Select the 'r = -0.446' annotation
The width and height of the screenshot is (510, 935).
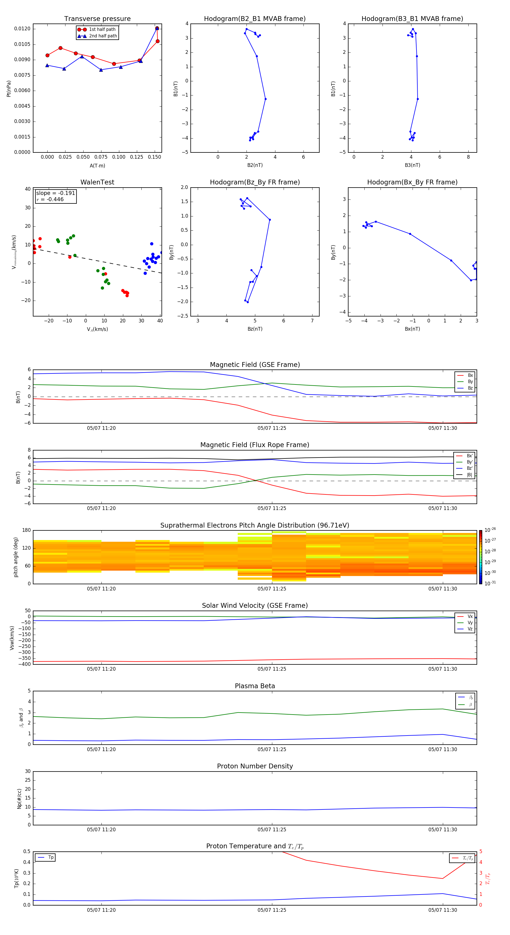click(50, 199)
